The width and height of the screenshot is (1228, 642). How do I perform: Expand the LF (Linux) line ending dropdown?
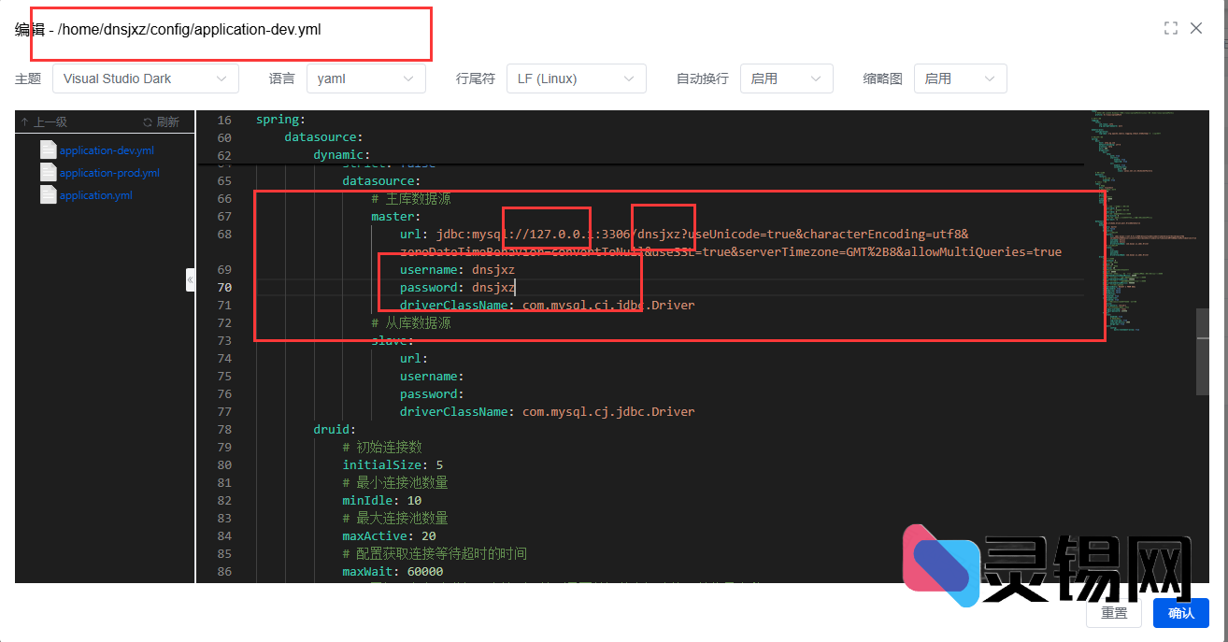(576, 78)
